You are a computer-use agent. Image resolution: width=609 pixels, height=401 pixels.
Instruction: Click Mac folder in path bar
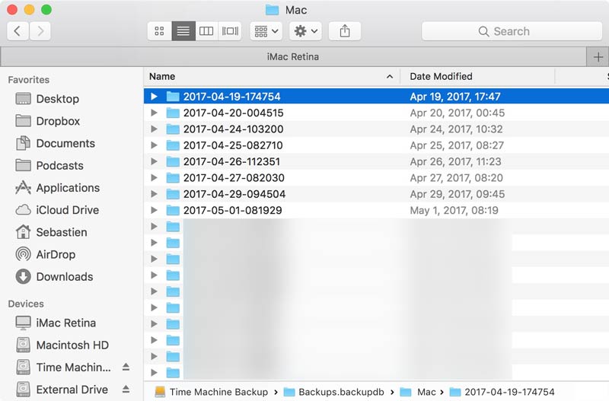pyautogui.click(x=418, y=392)
